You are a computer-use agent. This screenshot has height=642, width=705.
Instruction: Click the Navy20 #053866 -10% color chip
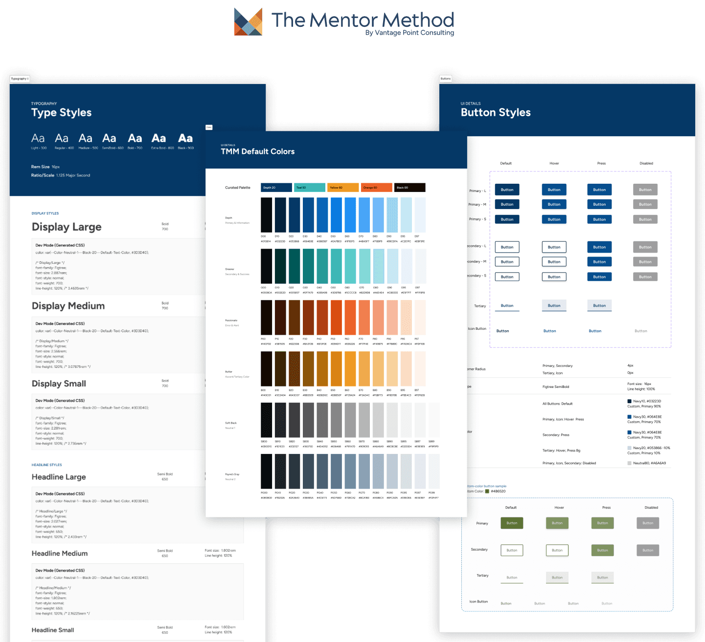pyautogui.click(x=629, y=448)
